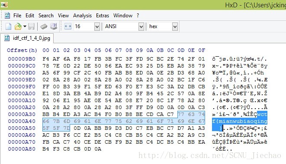The height and width of the screenshot is (164, 286).
Task: Click the HxD application icon in title bar
Action: coord(4,5)
